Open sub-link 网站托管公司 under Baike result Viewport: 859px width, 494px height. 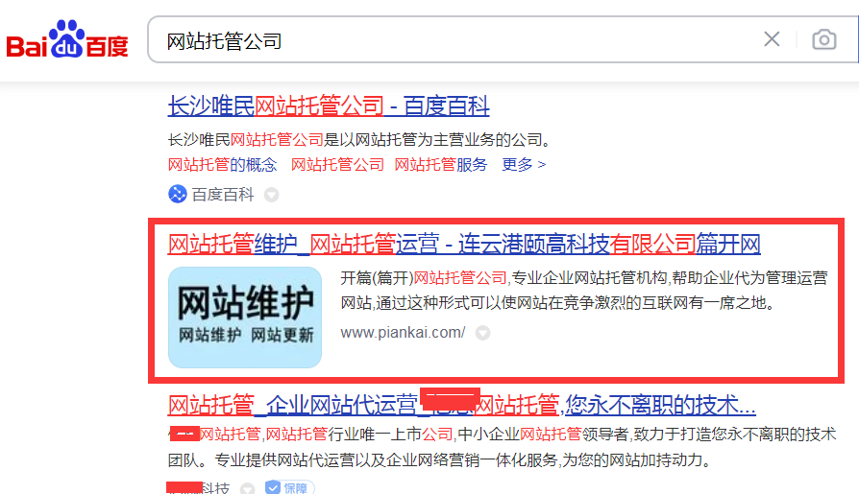pyautogui.click(x=337, y=164)
